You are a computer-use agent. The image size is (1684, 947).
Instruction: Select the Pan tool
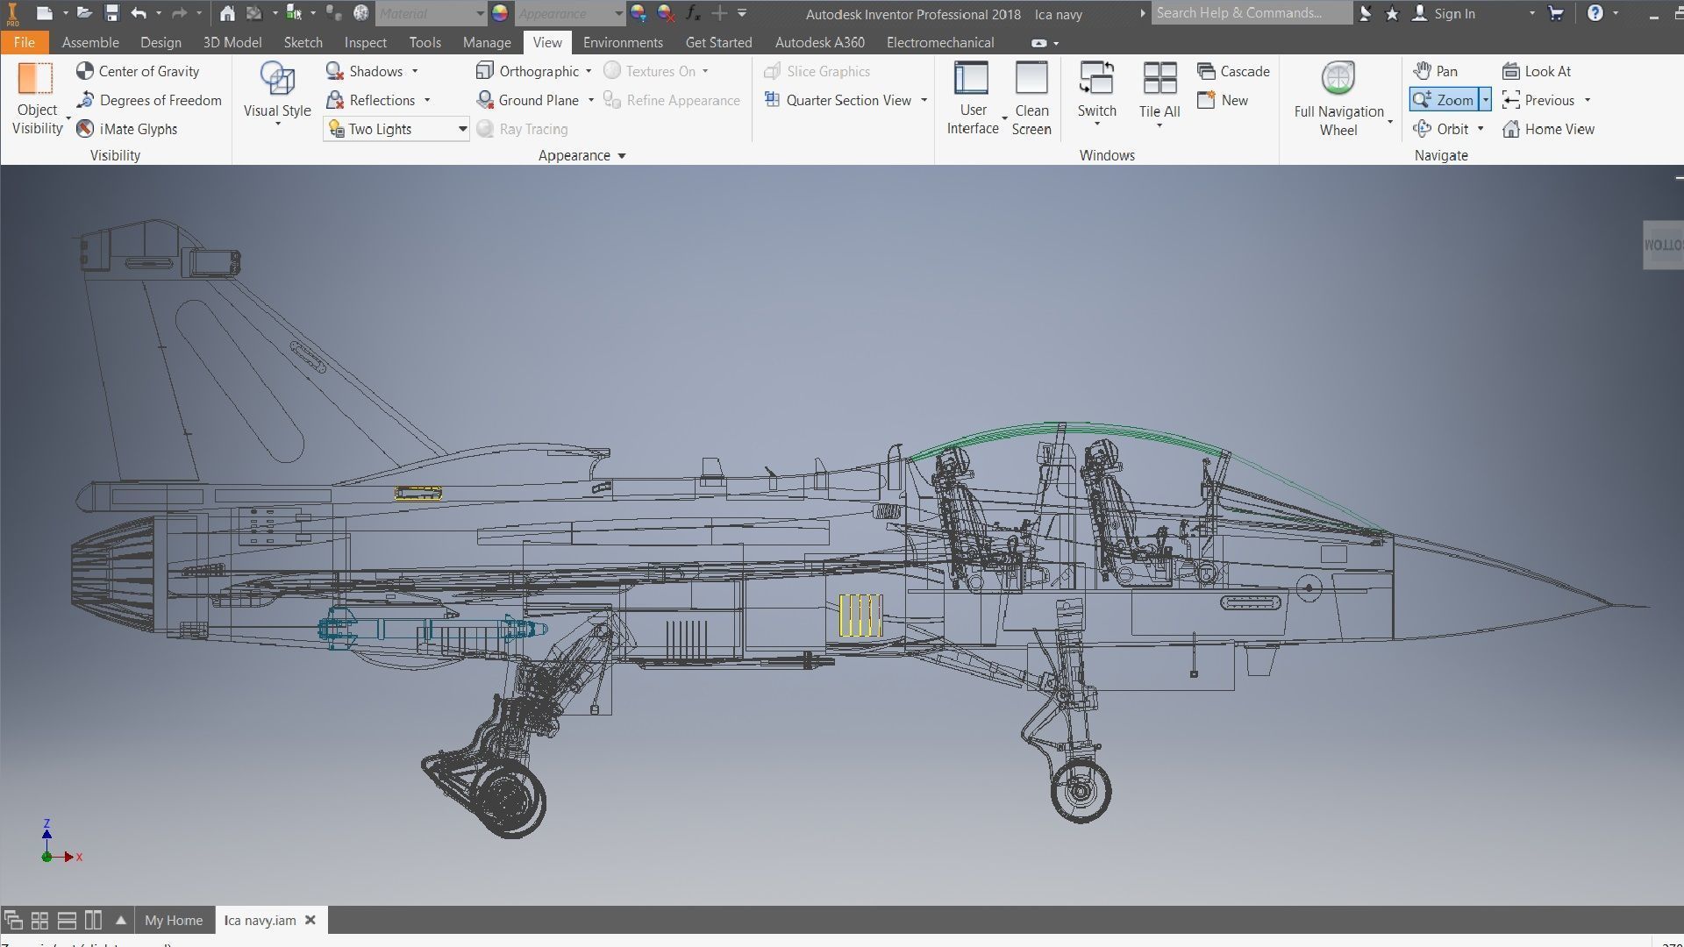tap(1435, 71)
